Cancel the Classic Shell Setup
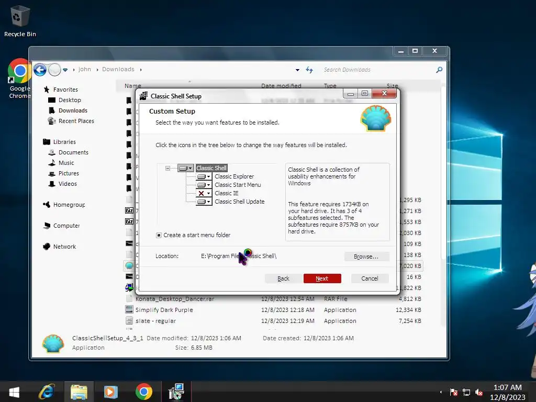 coord(370,278)
